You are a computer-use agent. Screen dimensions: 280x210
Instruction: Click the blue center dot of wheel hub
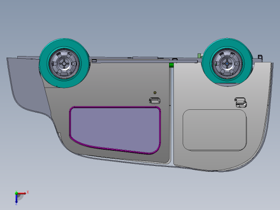(x=227, y=64)
